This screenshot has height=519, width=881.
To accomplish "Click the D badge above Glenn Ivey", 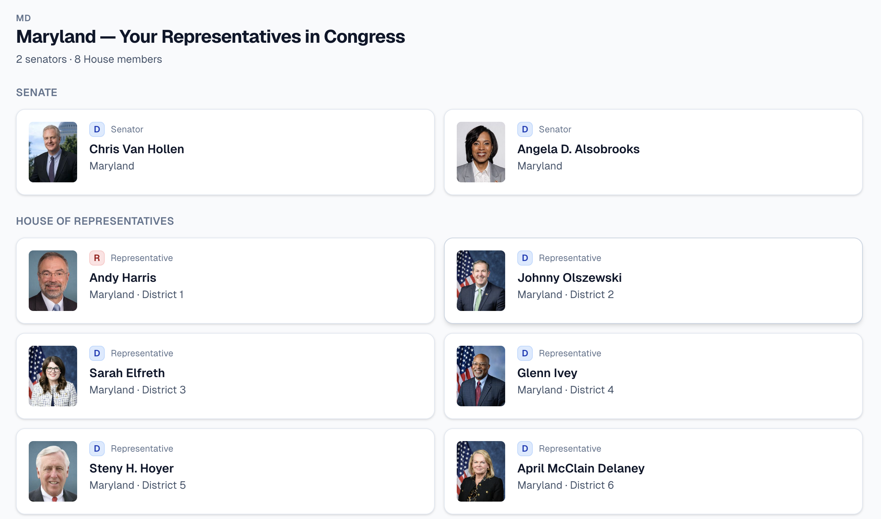I will [x=525, y=353].
